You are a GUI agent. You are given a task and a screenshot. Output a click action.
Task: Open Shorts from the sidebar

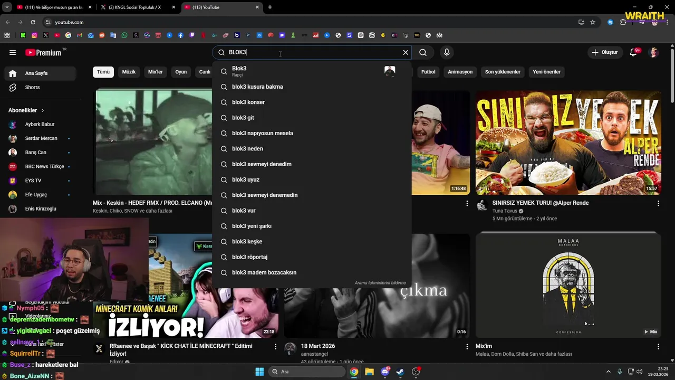(40, 87)
